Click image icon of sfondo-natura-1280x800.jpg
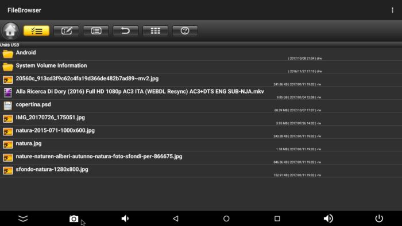This screenshot has width=402, height=226. click(8, 171)
